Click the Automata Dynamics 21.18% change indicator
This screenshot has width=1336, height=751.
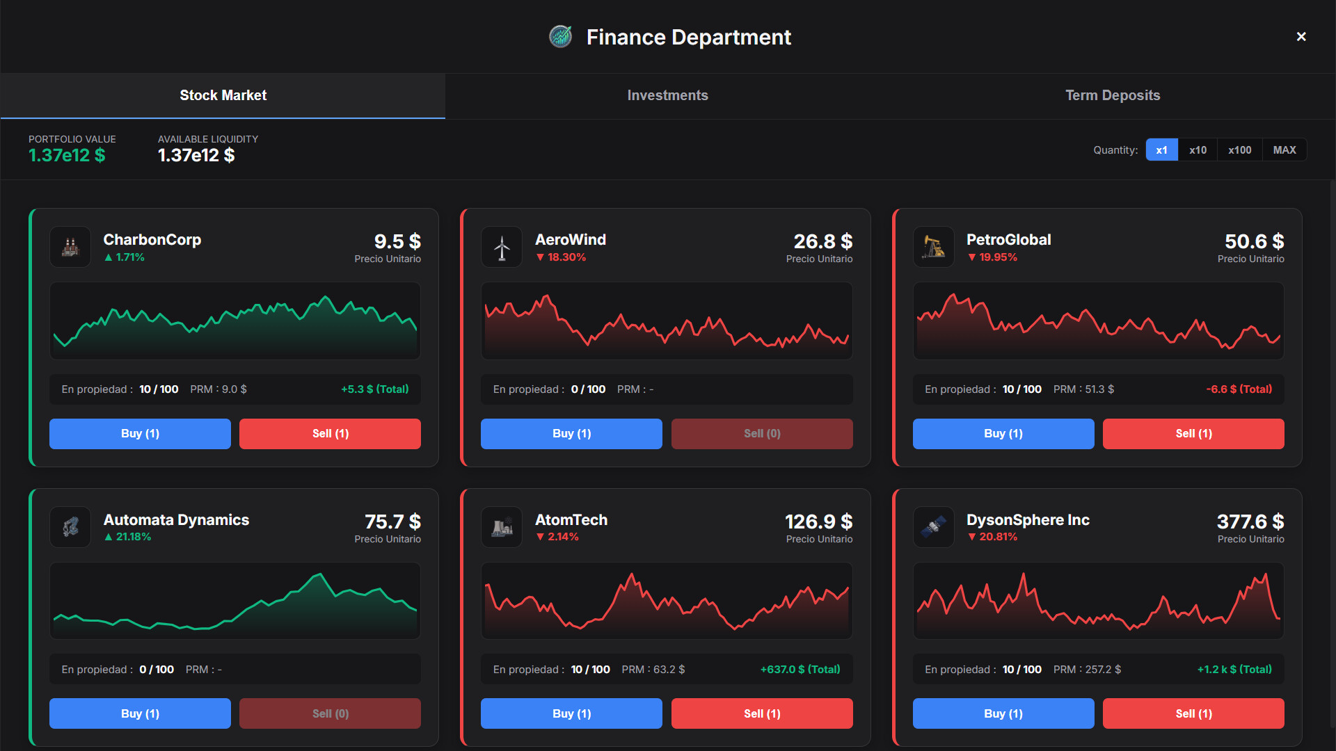click(x=128, y=537)
